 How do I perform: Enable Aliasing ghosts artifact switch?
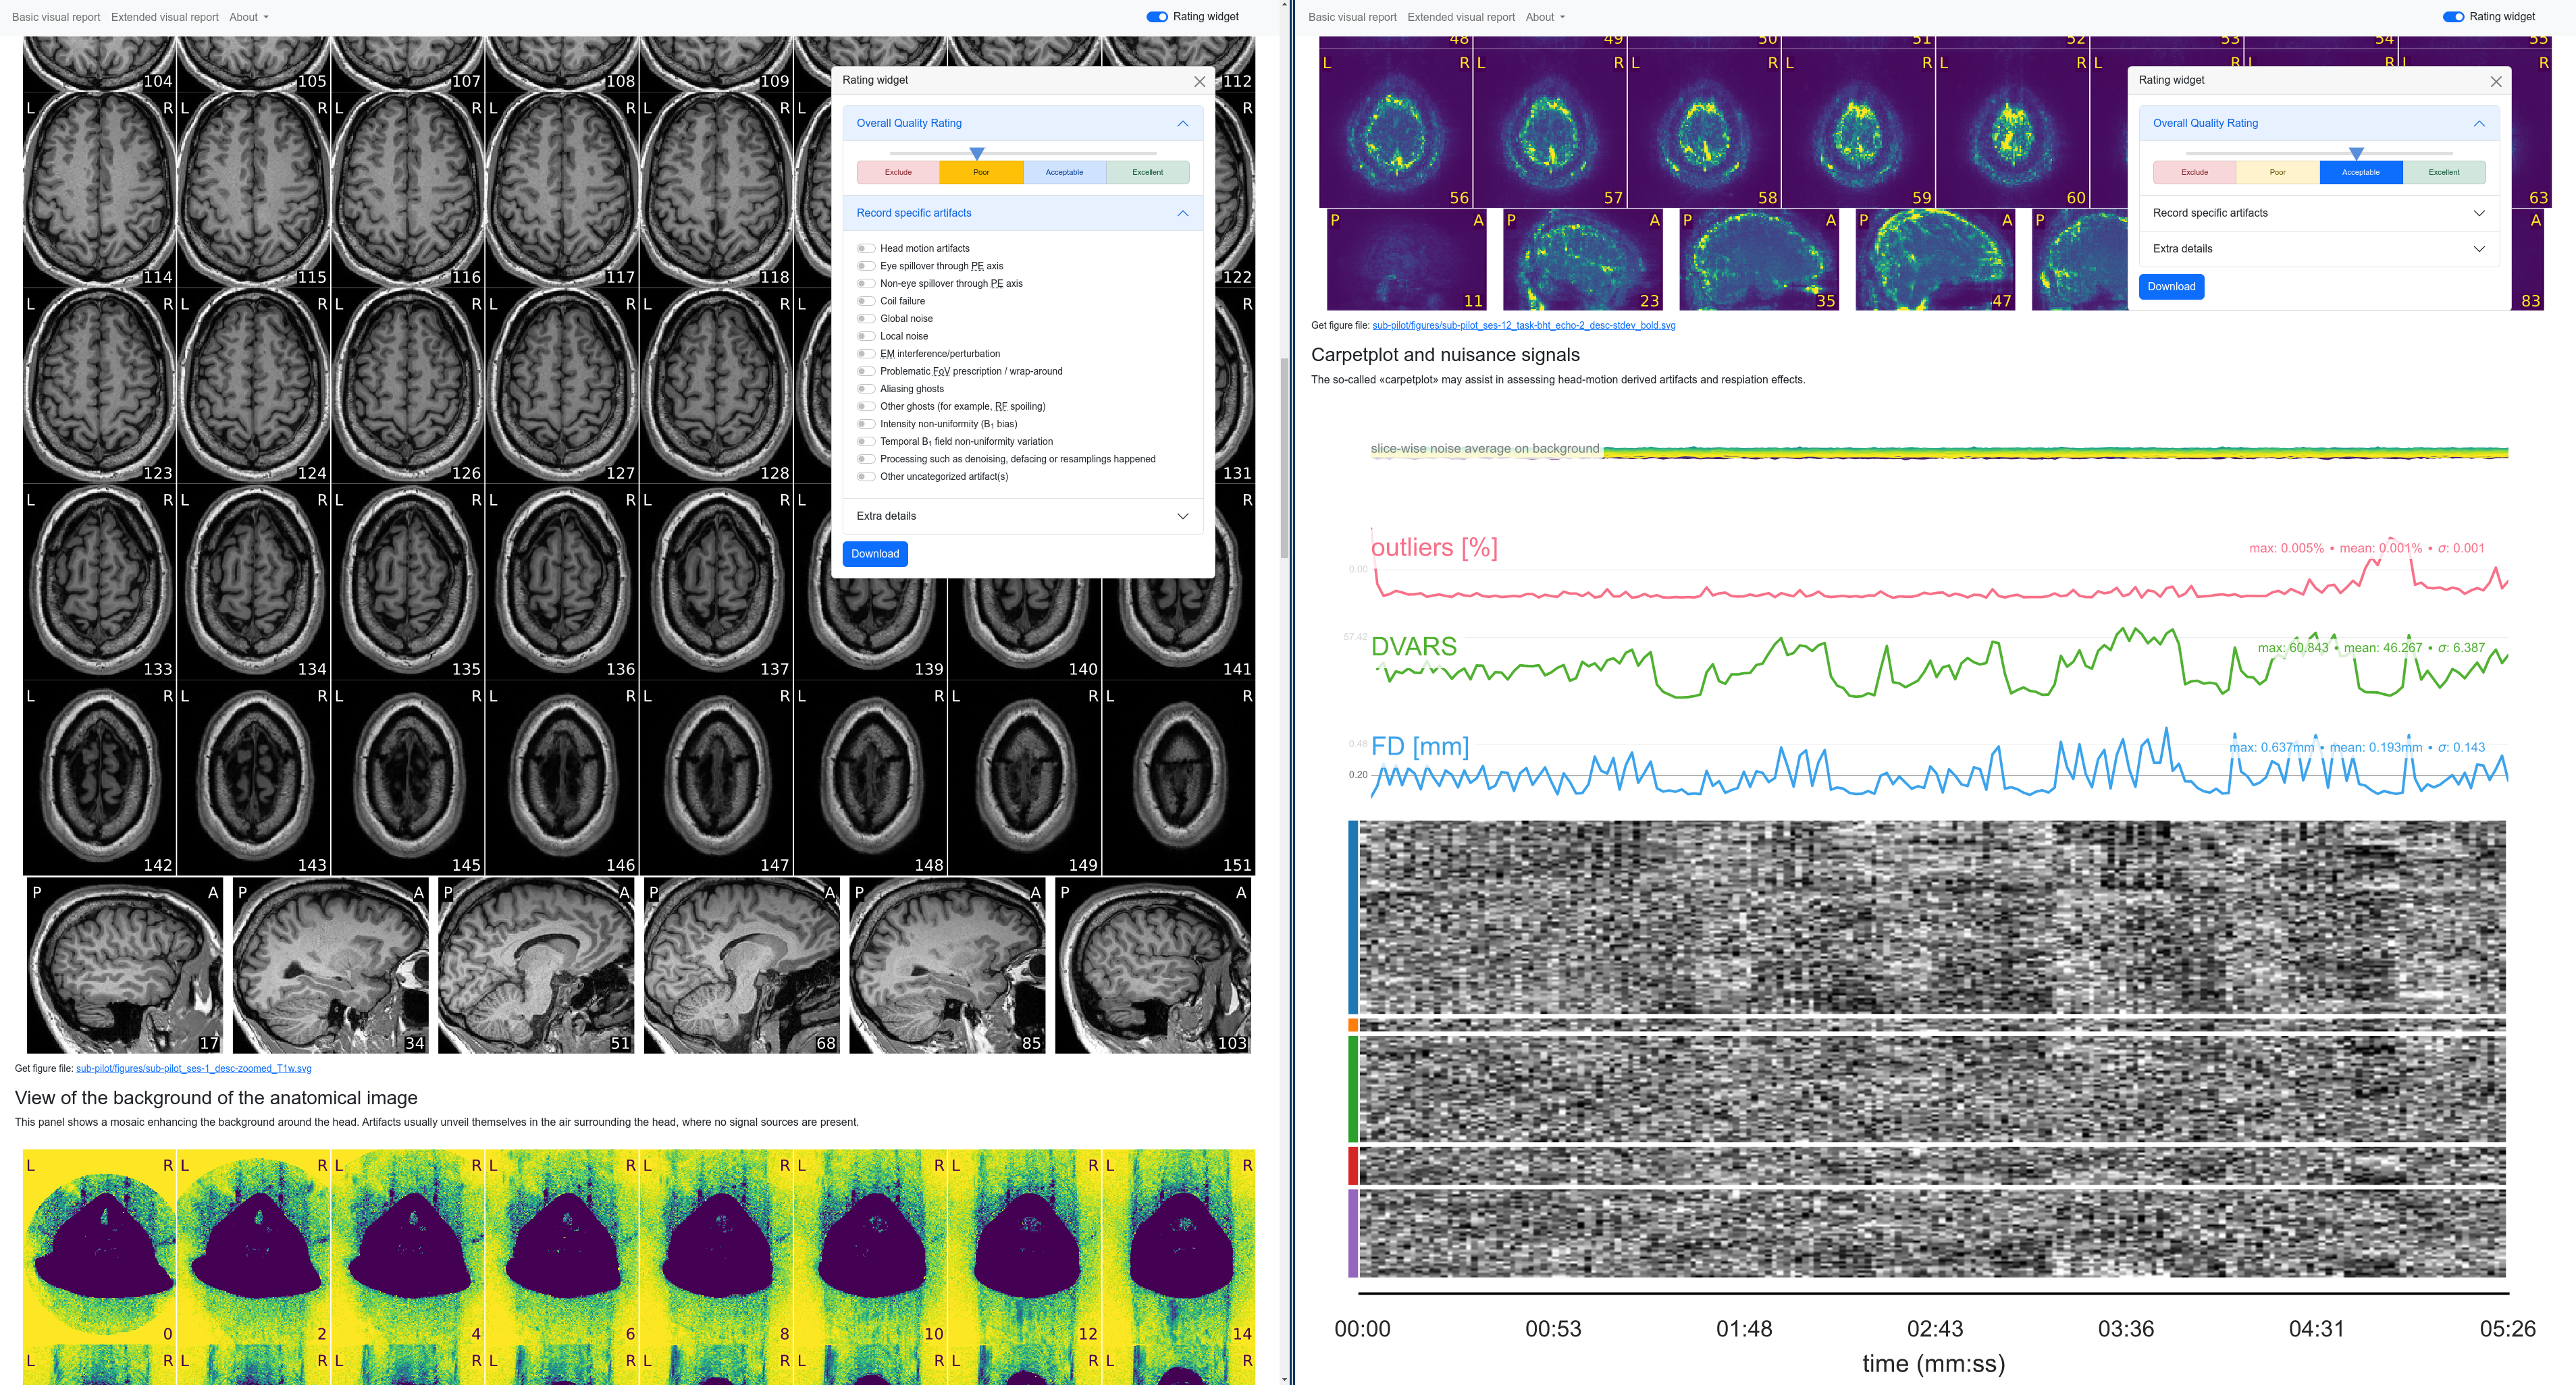866,389
